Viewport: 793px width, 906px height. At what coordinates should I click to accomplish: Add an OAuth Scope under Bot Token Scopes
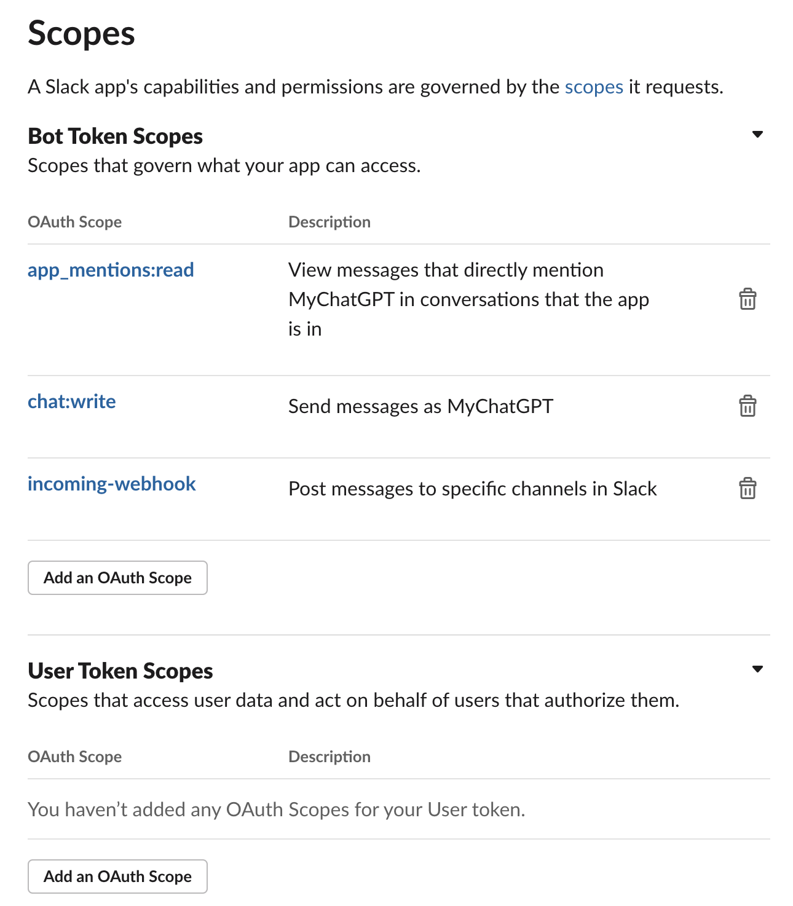click(117, 578)
